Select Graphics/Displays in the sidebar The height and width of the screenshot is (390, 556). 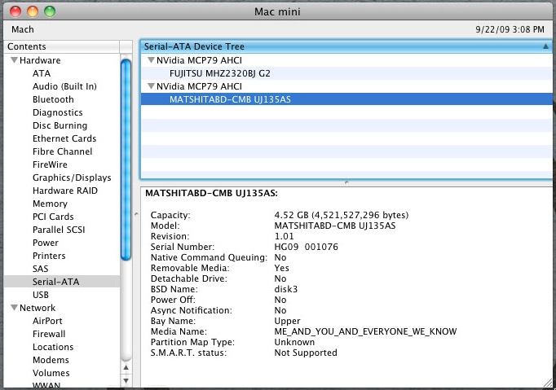point(72,177)
